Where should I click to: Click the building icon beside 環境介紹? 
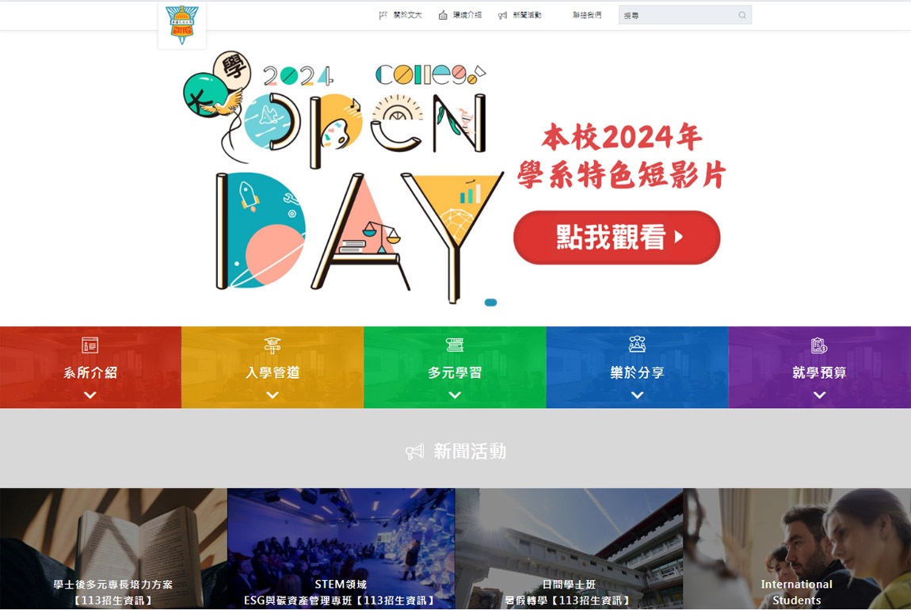click(x=443, y=15)
